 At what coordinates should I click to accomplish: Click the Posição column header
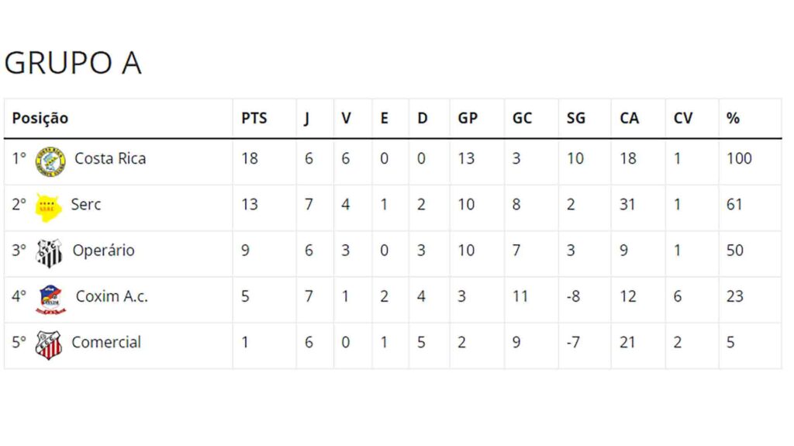click(x=40, y=119)
